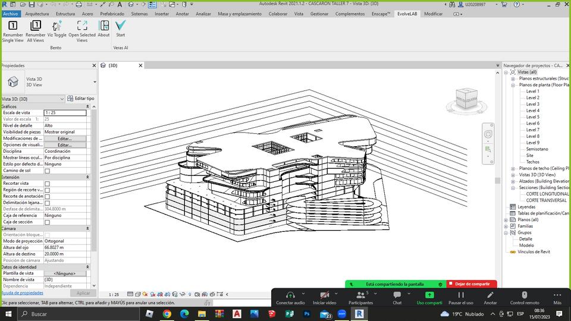Switch to the Estructura ribbon tab
The image size is (571, 321).
[65, 14]
